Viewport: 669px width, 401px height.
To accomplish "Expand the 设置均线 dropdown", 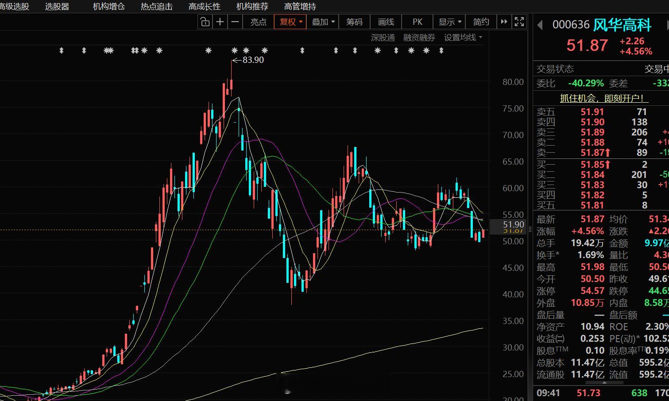I will (x=463, y=38).
